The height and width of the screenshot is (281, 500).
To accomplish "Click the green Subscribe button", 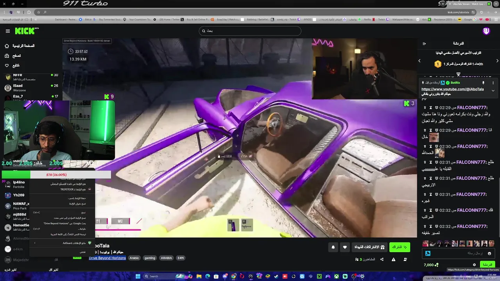I will 400,247.
